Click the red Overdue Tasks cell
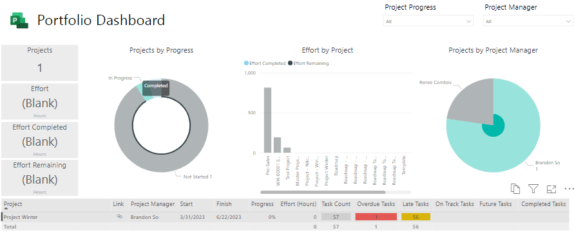Image resolution: width=574 pixels, height=233 pixels. 376,217
